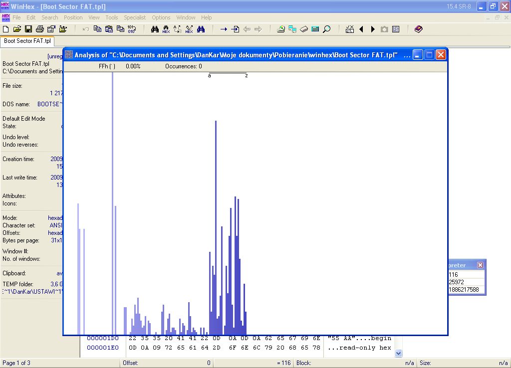
Task: Click the black left triangle icon
Action: [361, 29]
